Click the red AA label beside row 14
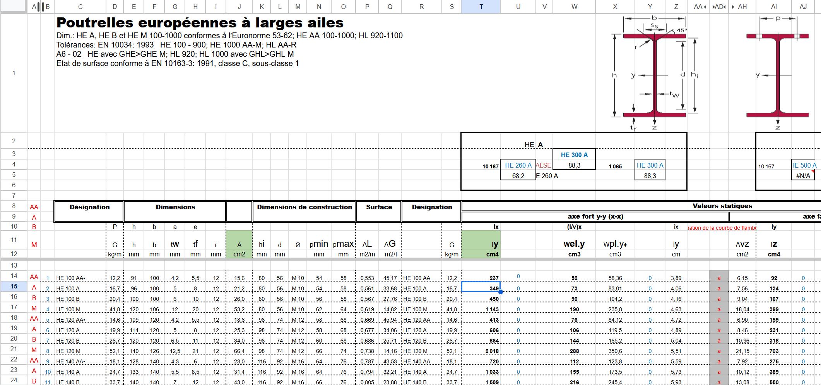This screenshot has width=821, height=385. tap(34, 277)
